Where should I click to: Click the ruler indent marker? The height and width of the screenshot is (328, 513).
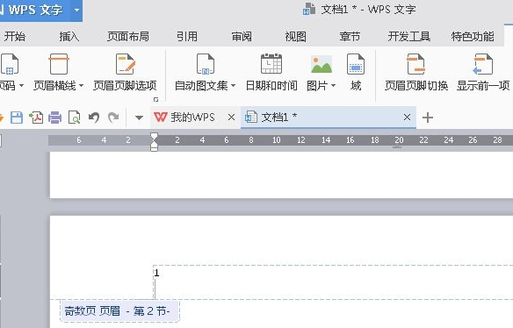click(x=154, y=142)
